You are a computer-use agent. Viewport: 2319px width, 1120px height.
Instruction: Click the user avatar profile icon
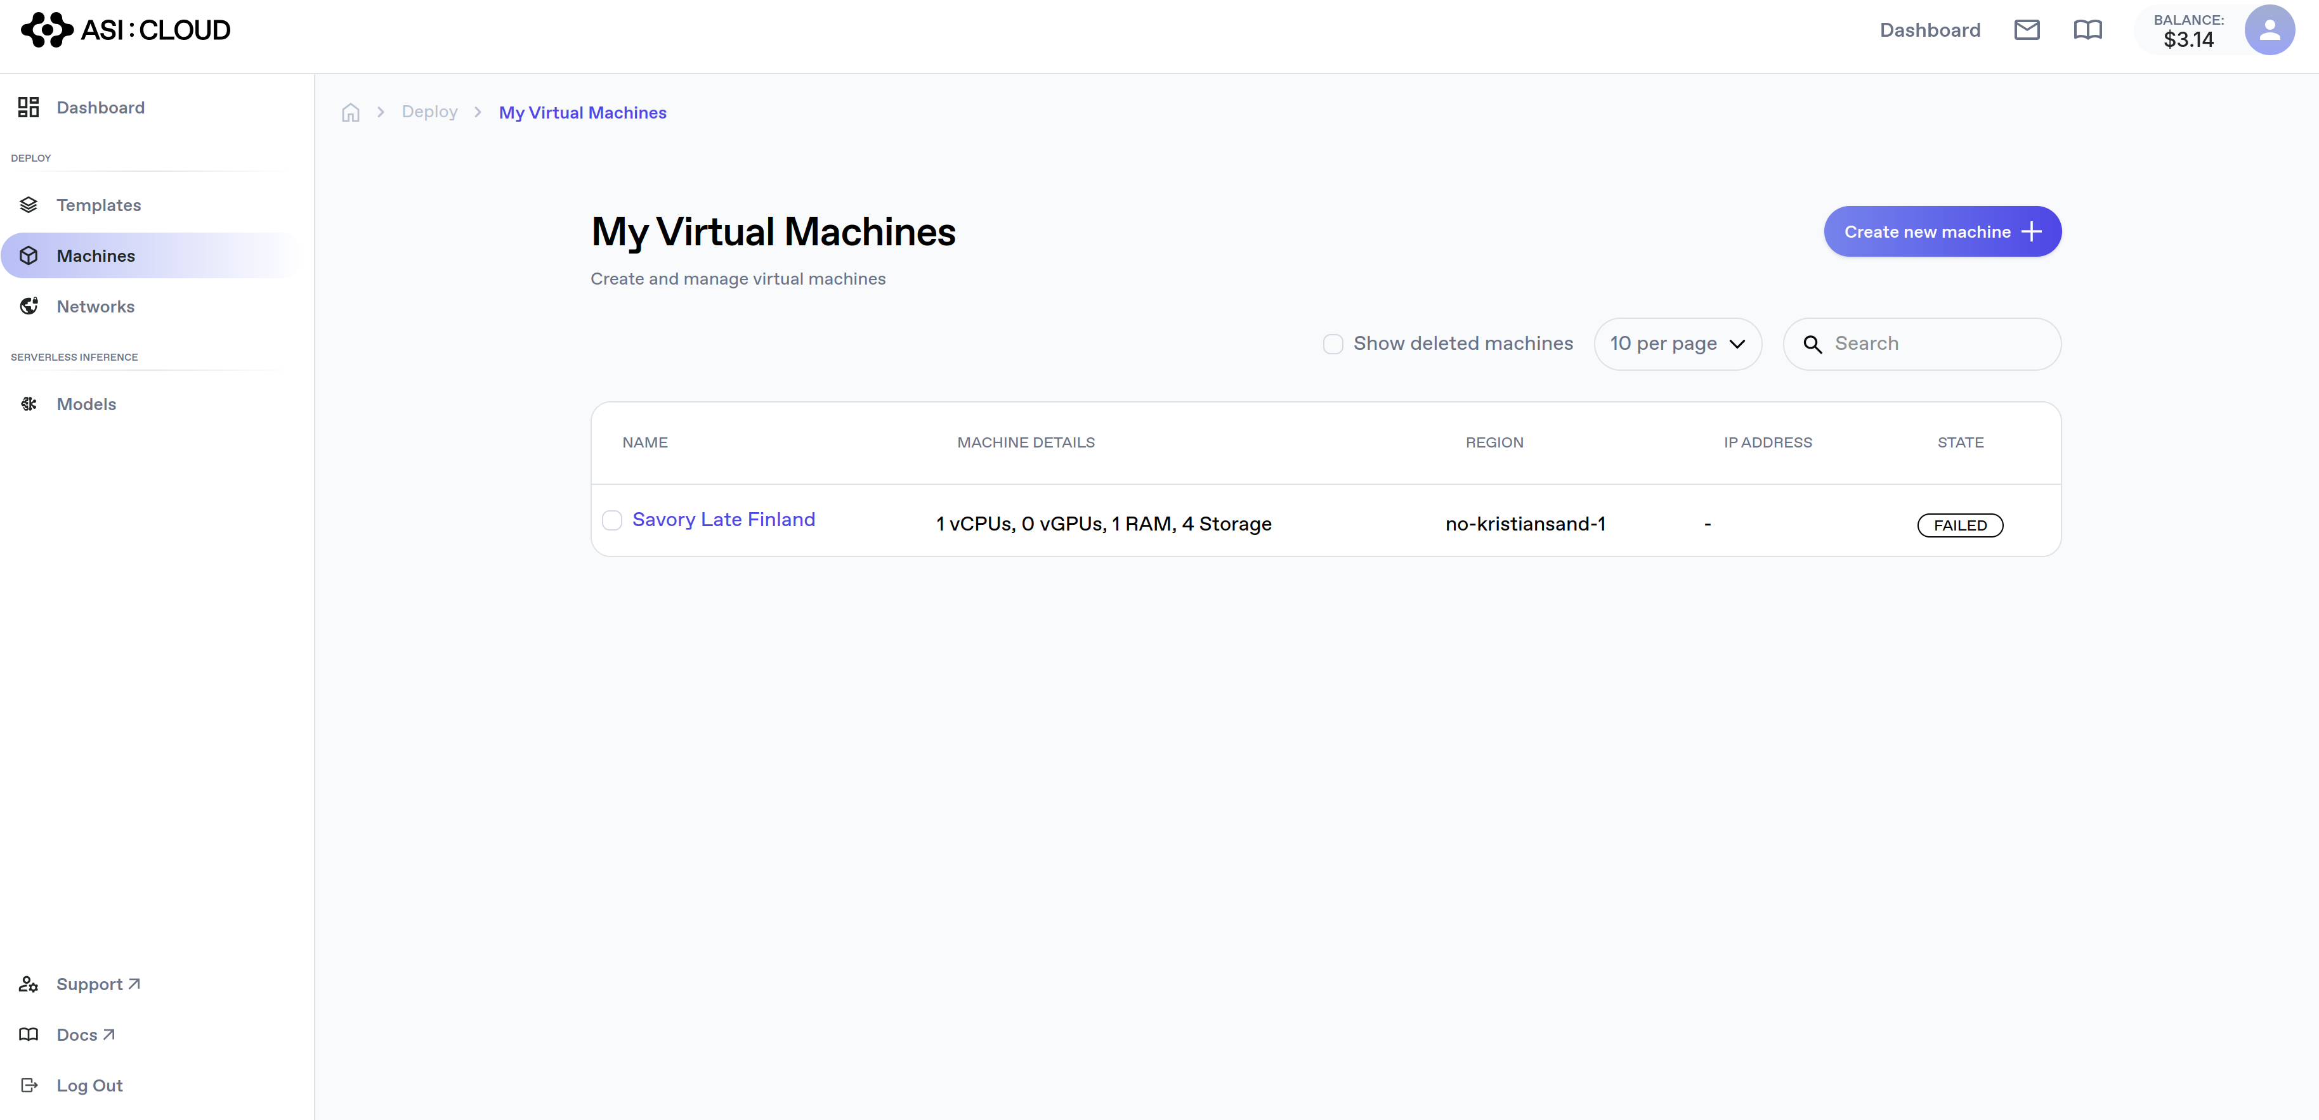(2269, 30)
